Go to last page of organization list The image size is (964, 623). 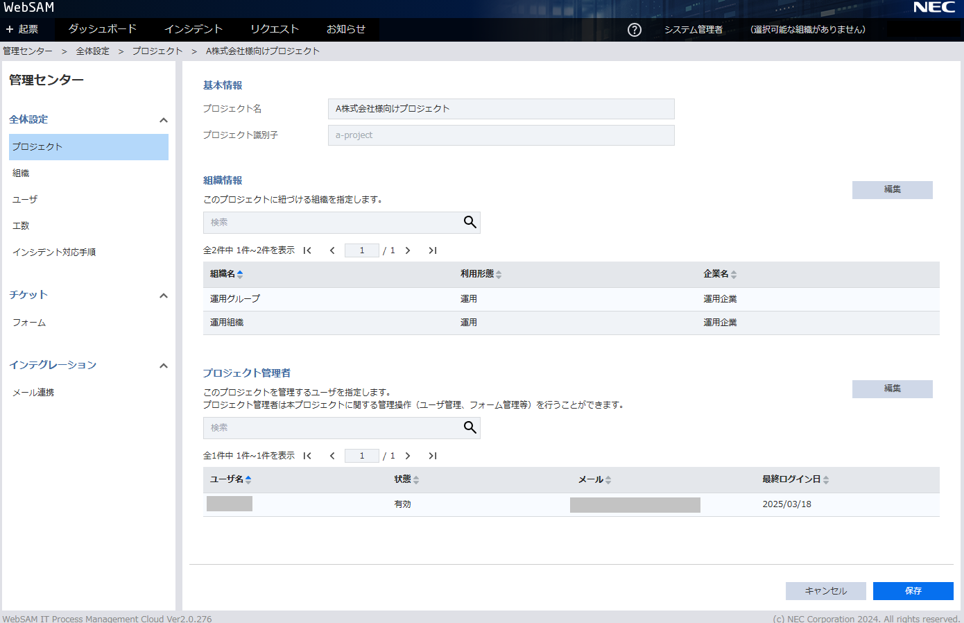point(433,250)
